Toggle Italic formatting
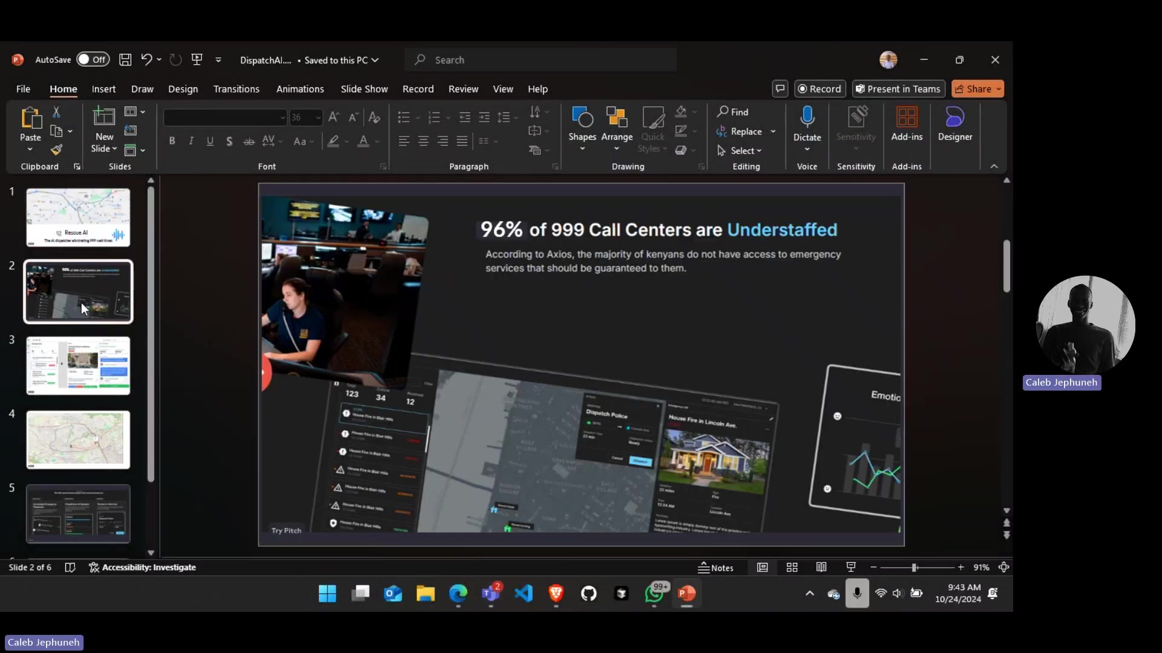This screenshot has width=1162, height=653. [x=191, y=141]
